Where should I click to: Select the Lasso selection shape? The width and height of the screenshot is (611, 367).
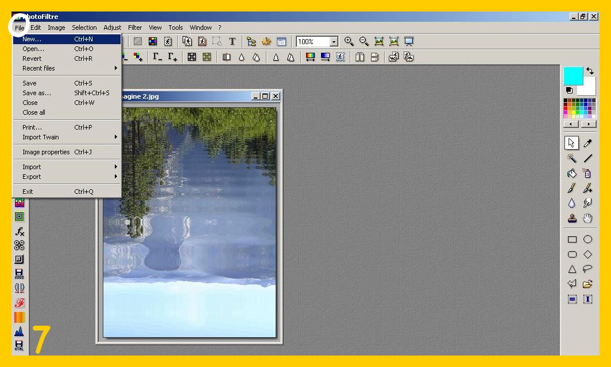pyautogui.click(x=587, y=269)
